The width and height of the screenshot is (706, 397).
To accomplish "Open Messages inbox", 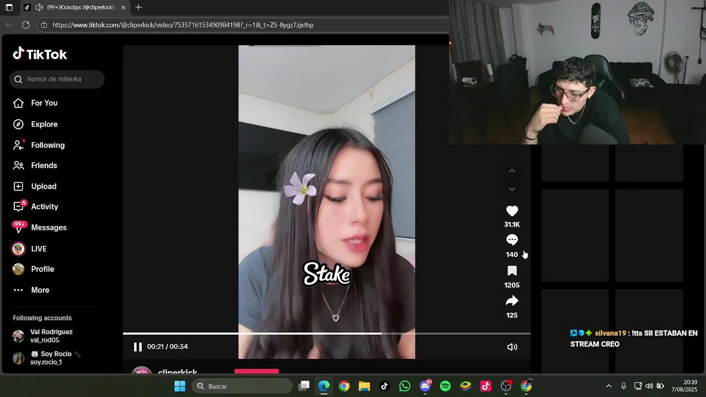I will click(40, 227).
